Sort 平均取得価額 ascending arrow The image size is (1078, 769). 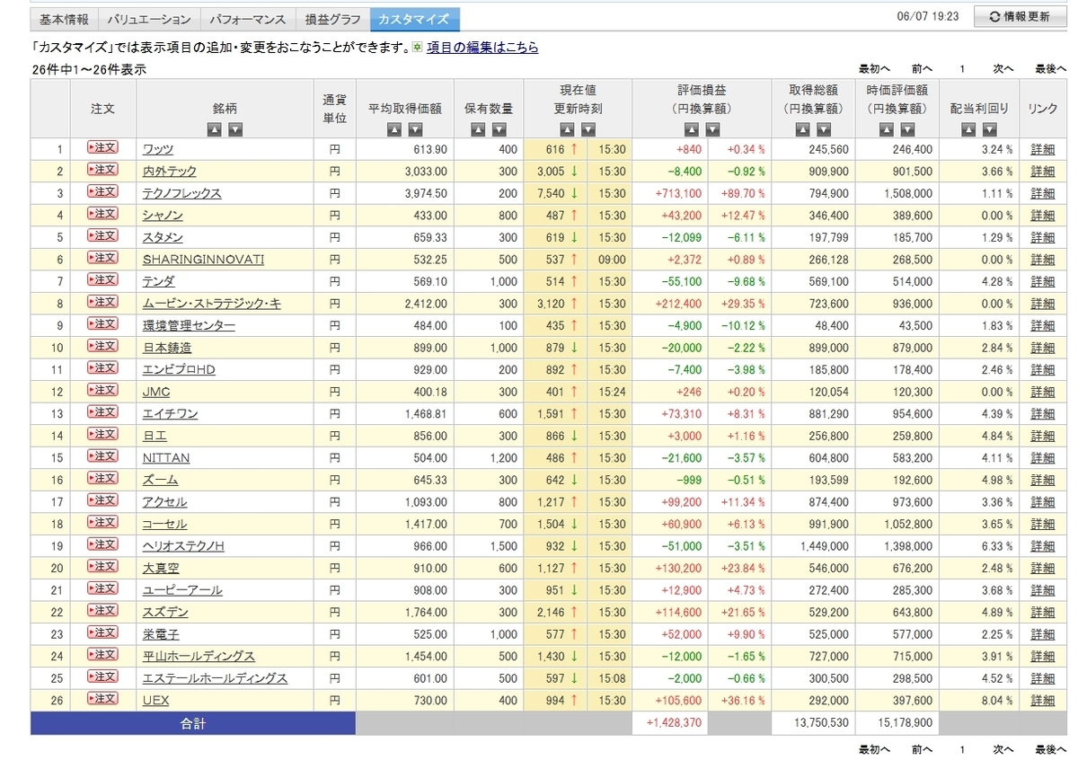point(394,129)
